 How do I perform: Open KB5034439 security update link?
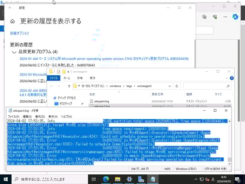pyautogui.click(x=104, y=59)
